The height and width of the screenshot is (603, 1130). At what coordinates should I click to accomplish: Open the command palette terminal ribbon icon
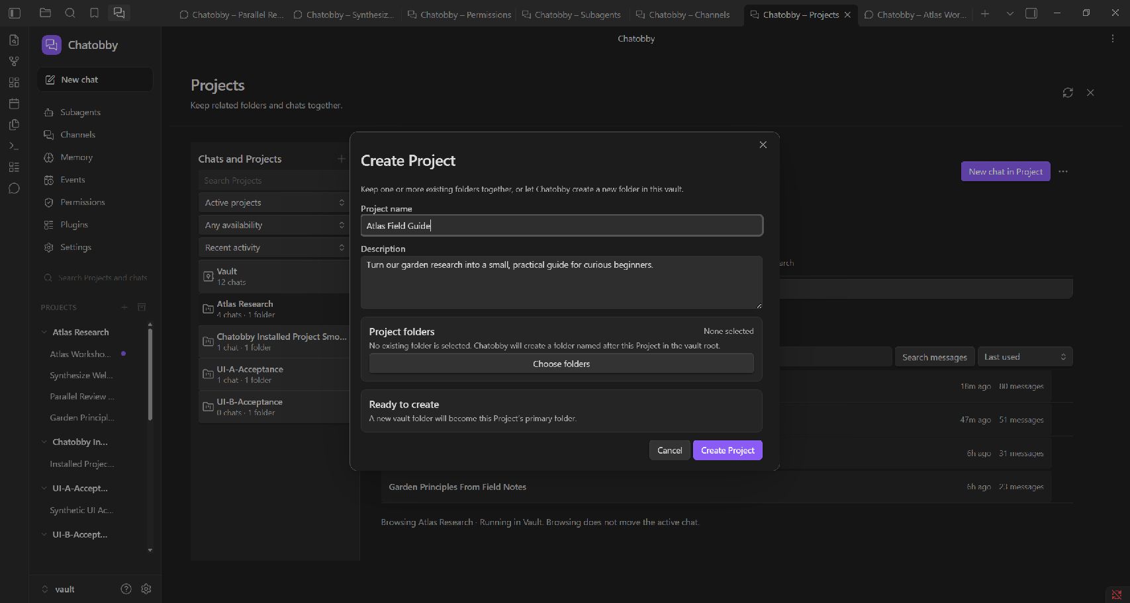click(x=14, y=146)
